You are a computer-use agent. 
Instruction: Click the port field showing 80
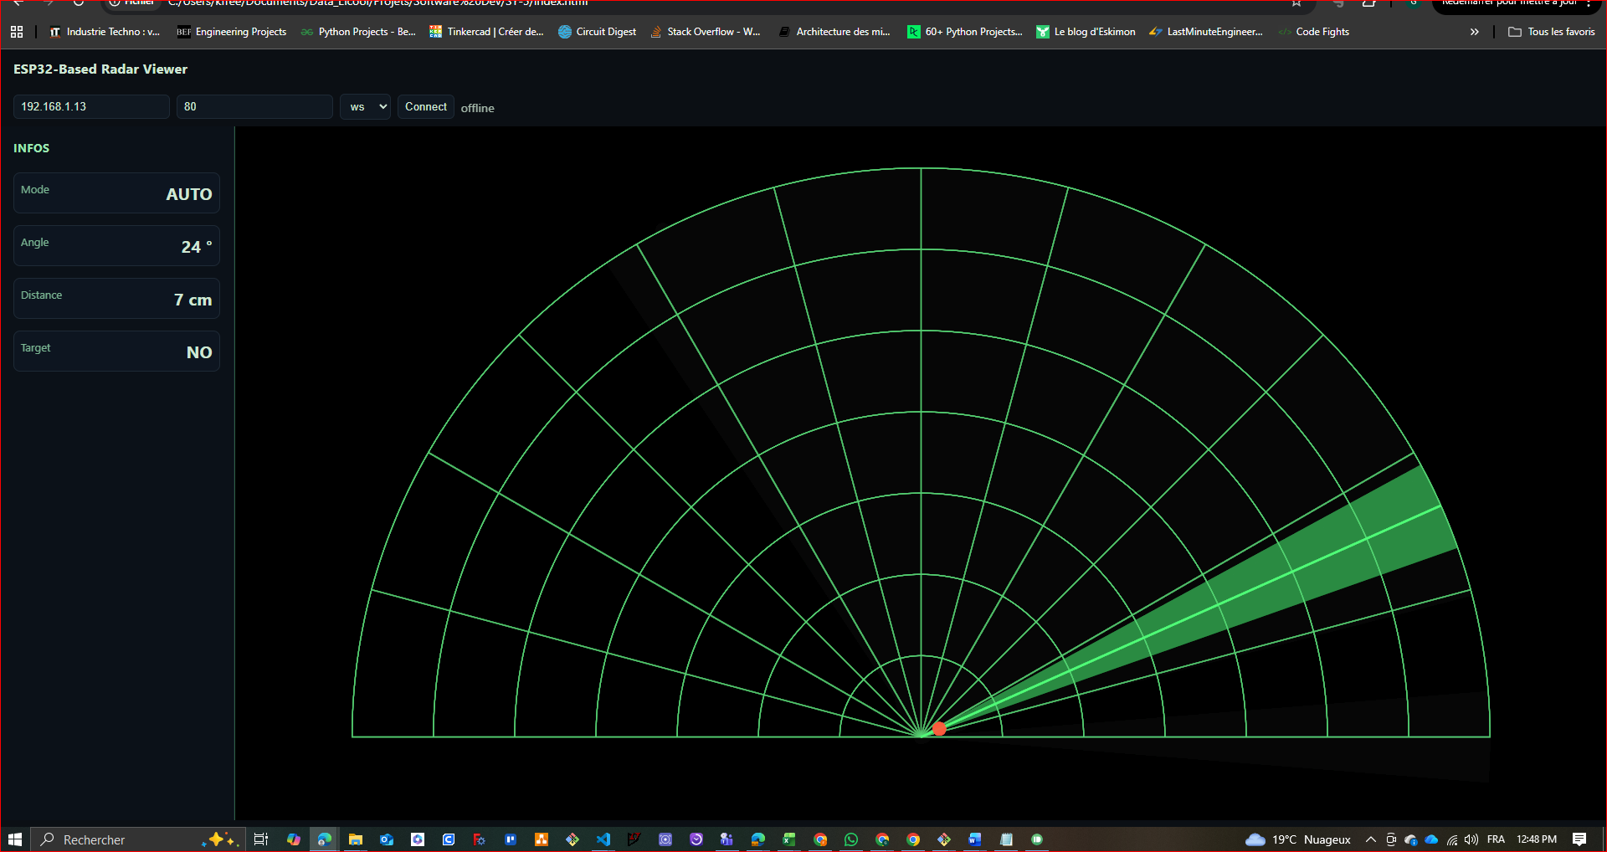point(254,107)
